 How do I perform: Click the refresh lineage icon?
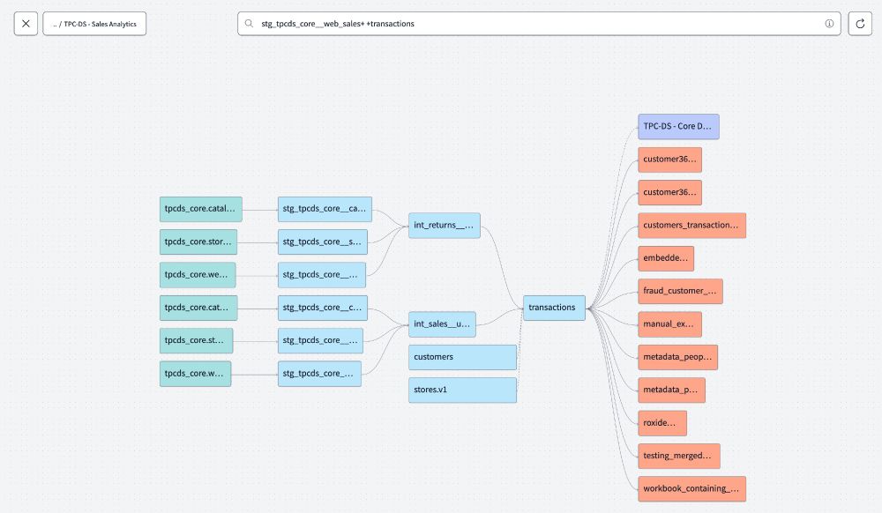click(x=860, y=24)
